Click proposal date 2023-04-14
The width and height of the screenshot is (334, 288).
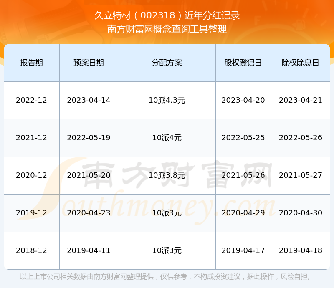pos(89,100)
